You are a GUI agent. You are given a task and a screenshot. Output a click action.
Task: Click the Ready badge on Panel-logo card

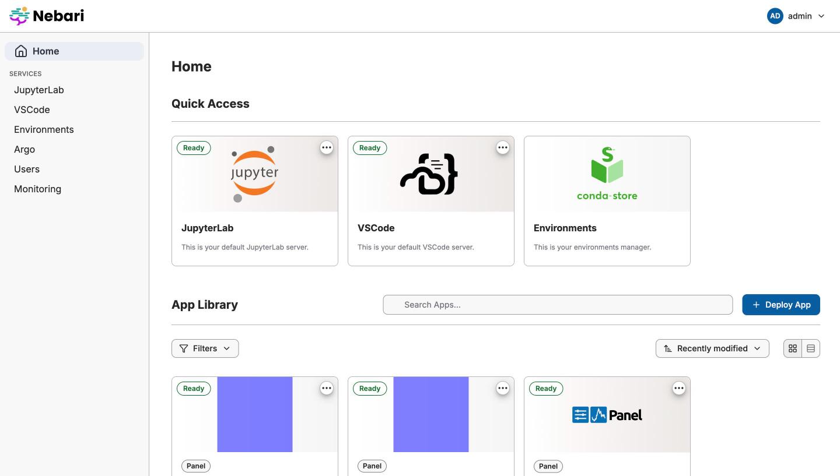pyautogui.click(x=546, y=389)
